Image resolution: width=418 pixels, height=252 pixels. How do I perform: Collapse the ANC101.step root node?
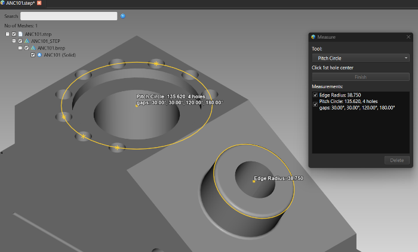[7, 34]
